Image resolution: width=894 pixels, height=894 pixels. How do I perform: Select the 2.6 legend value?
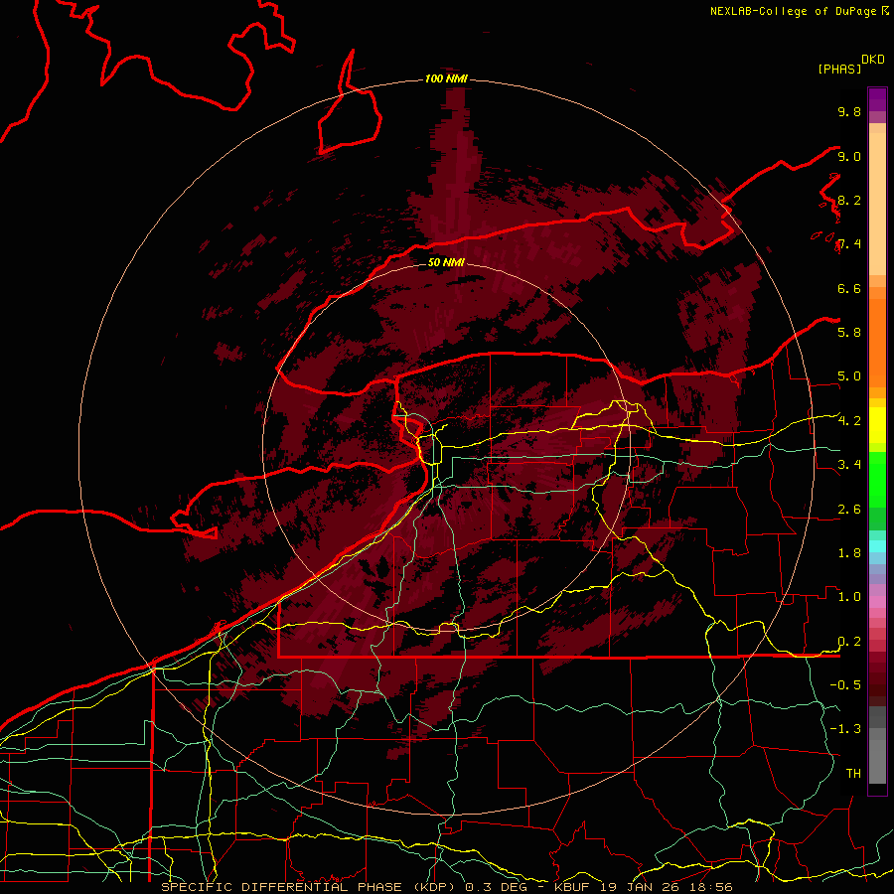point(849,510)
